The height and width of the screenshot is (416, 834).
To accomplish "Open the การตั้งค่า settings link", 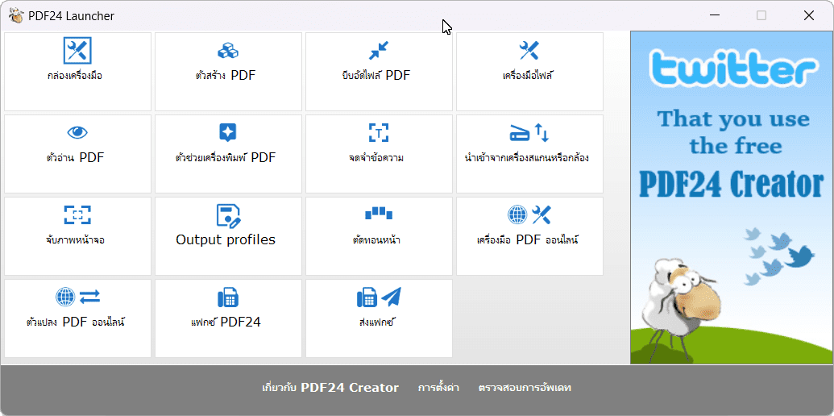I will pyautogui.click(x=438, y=388).
